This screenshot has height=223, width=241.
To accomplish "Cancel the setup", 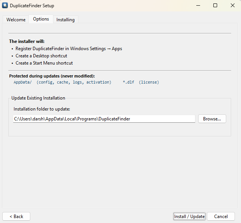I will pyautogui.click(x=221, y=217).
